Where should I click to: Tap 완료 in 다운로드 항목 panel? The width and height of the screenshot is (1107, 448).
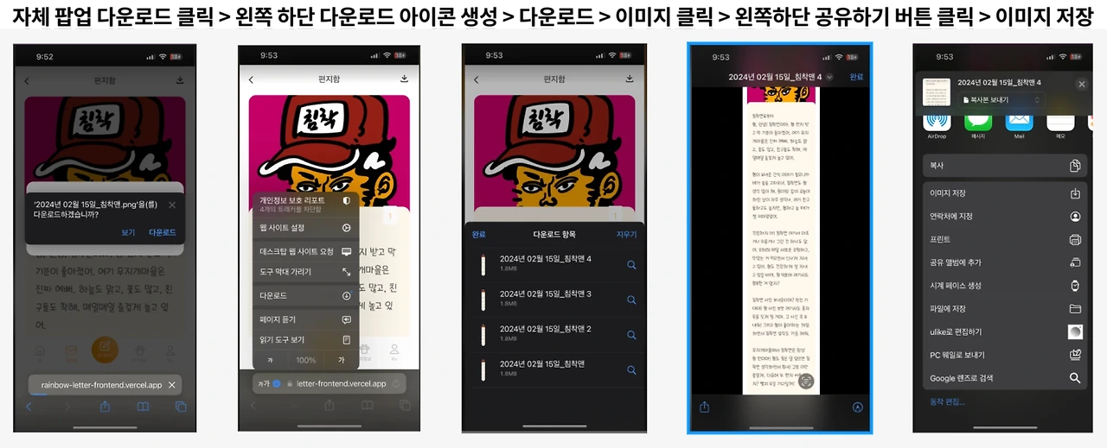(x=478, y=235)
